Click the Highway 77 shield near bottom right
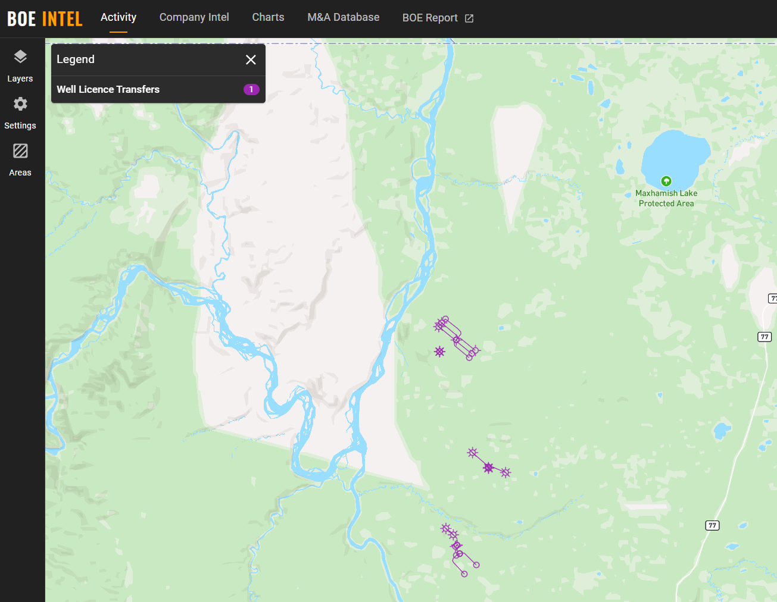 pyautogui.click(x=712, y=525)
